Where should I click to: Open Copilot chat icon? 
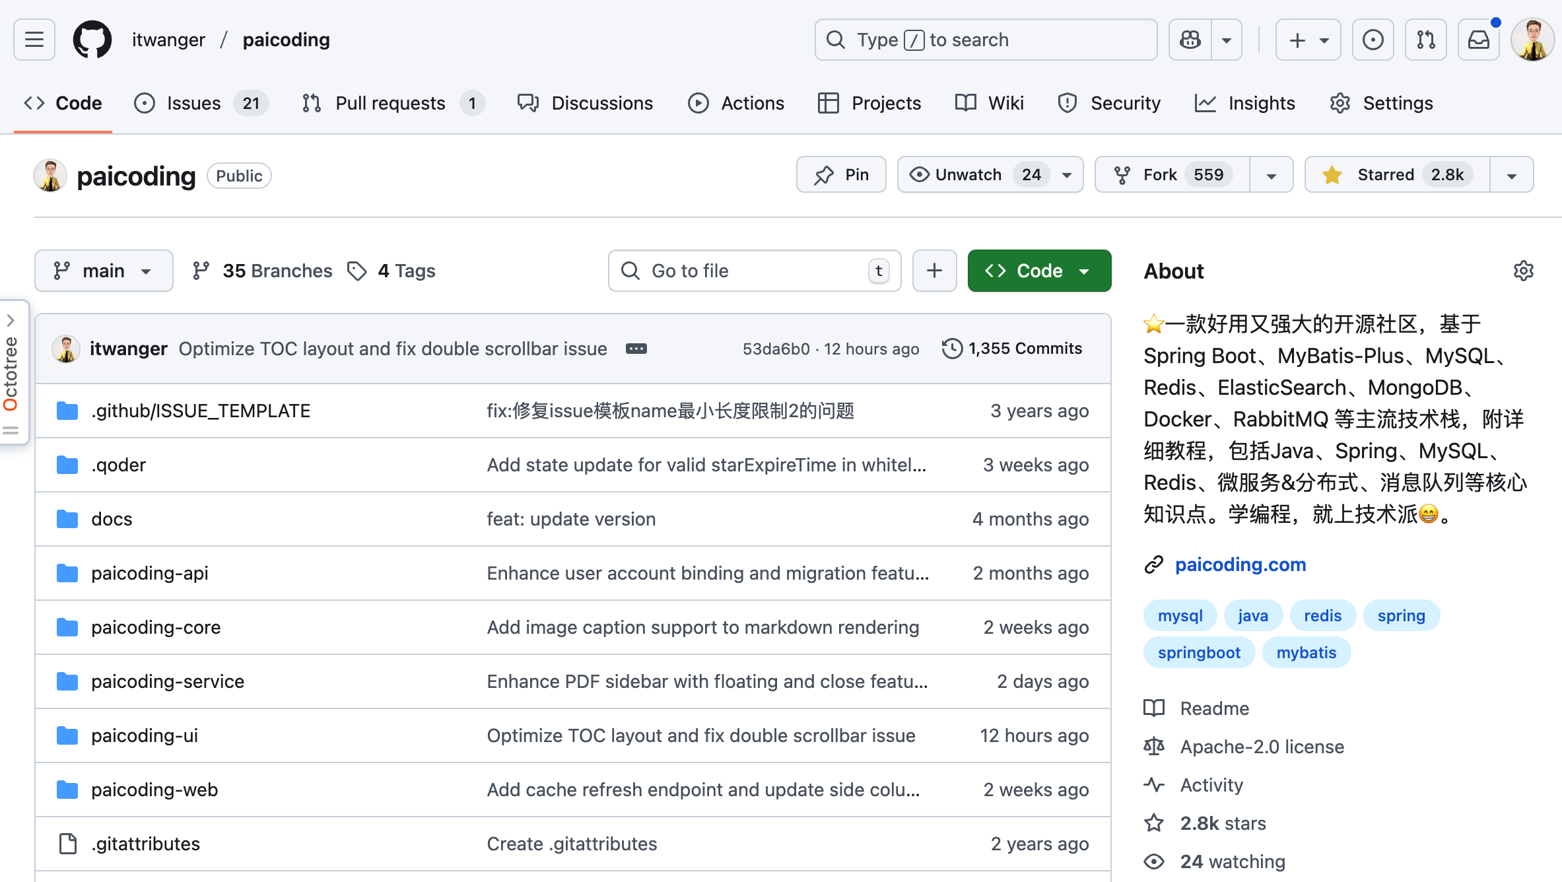click(x=1190, y=40)
